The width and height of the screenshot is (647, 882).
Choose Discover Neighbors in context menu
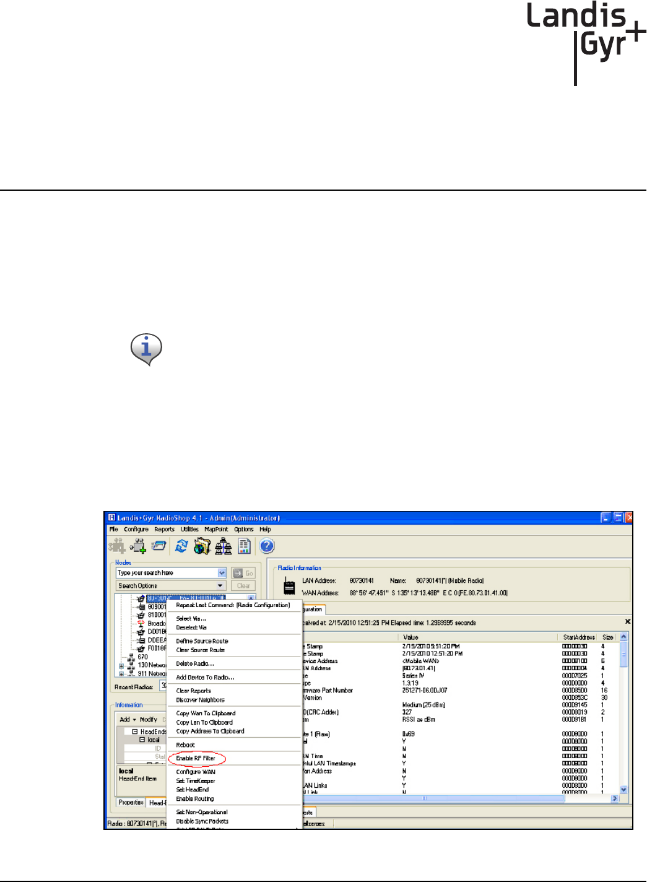[200, 700]
